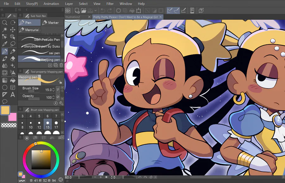Select the pink sub color swatch
The height and width of the screenshot is (183, 285).
12,117
